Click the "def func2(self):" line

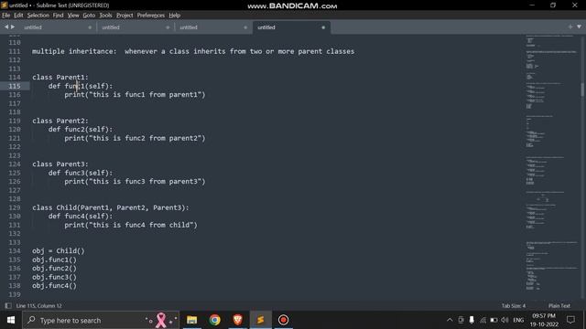click(x=81, y=130)
